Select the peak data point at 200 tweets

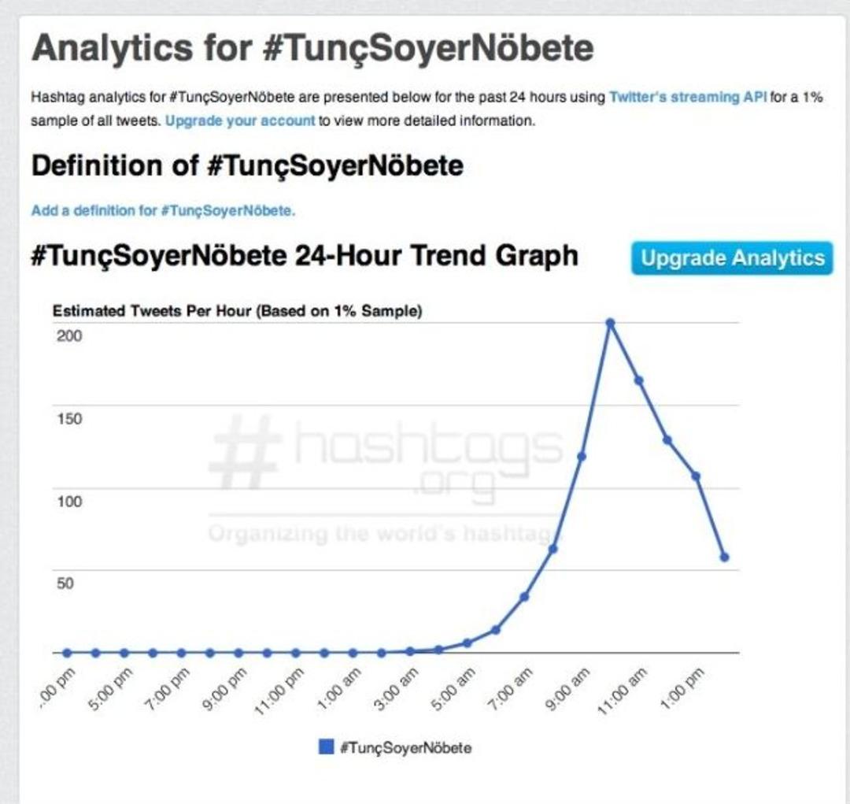tap(610, 323)
